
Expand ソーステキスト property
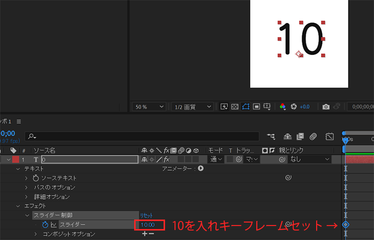click(26, 178)
